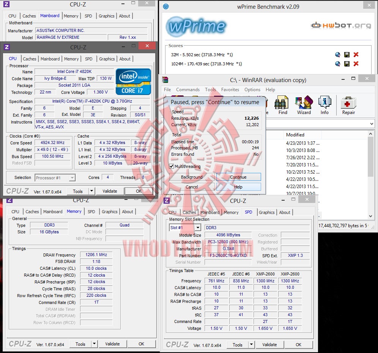Click the Command Rate value 1T in Memory
Image resolution: width=378 pixels, height=353 pixels.
pos(96,302)
